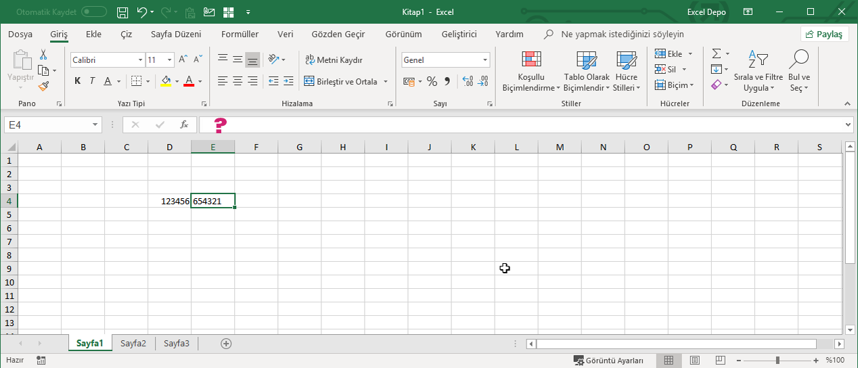Open Koşullu Biçimlendirme menu

click(x=531, y=72)
